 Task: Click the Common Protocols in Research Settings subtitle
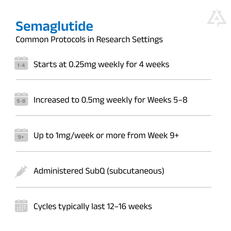pyautogui.click(x=89, y=39)
